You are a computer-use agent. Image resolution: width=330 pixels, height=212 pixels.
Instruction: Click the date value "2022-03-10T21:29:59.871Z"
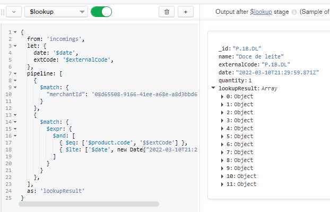tap(277, 72)
